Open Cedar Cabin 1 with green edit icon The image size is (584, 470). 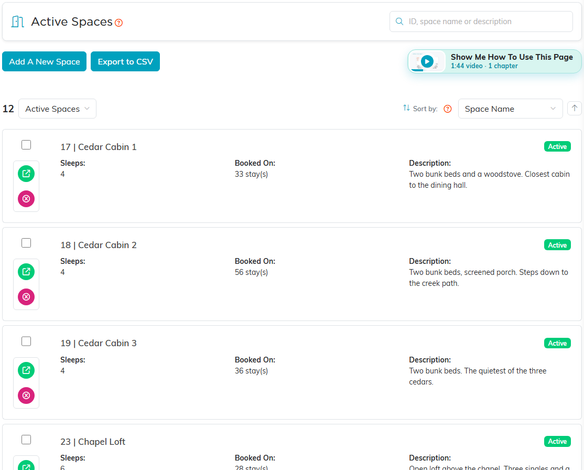click(x=26, y=174)
